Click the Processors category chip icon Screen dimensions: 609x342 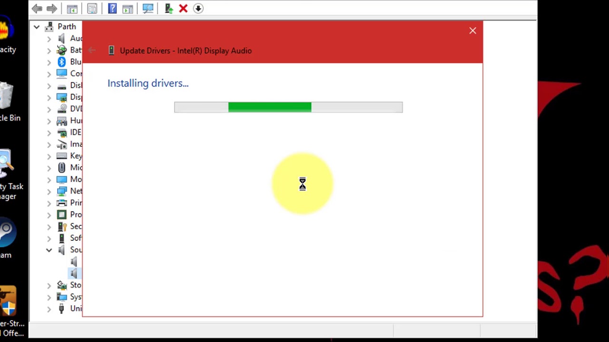pyautogui.click(x=61, y=214)
